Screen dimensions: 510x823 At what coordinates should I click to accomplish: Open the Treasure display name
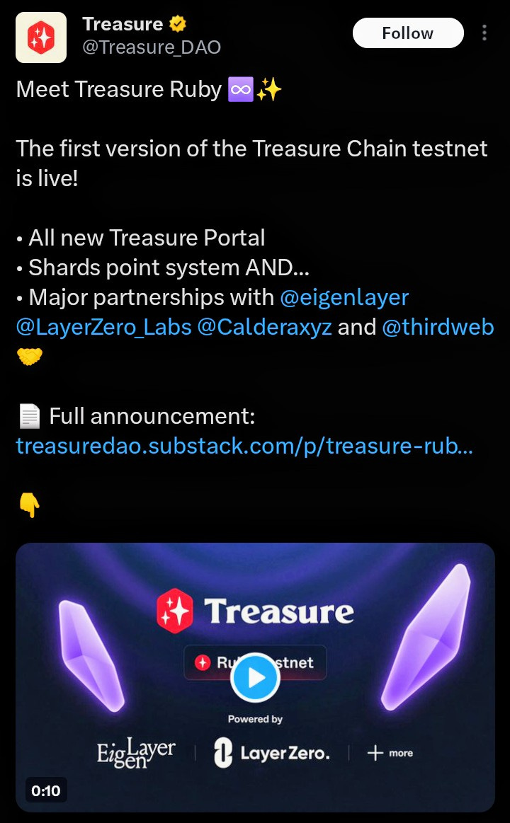tap(123, 23)
